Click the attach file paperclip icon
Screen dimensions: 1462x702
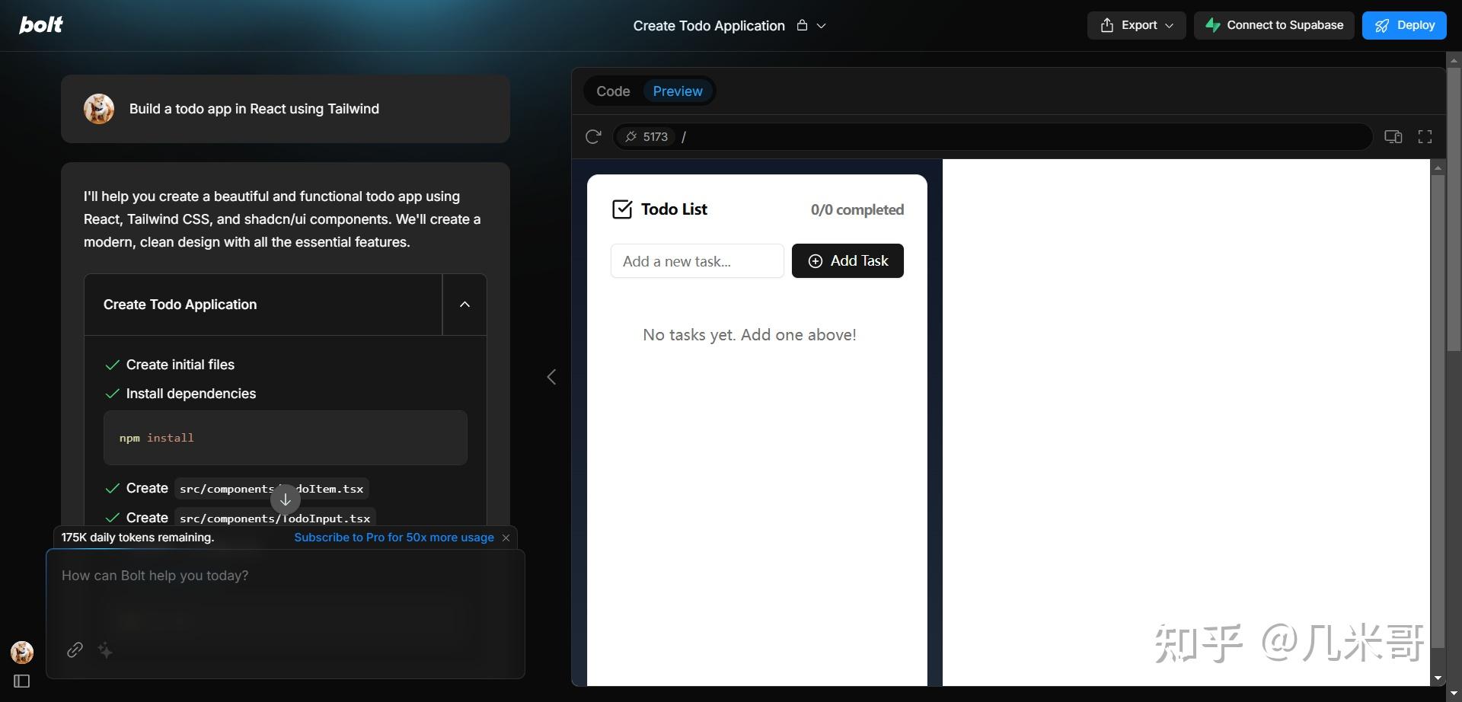tap(75, 649)
